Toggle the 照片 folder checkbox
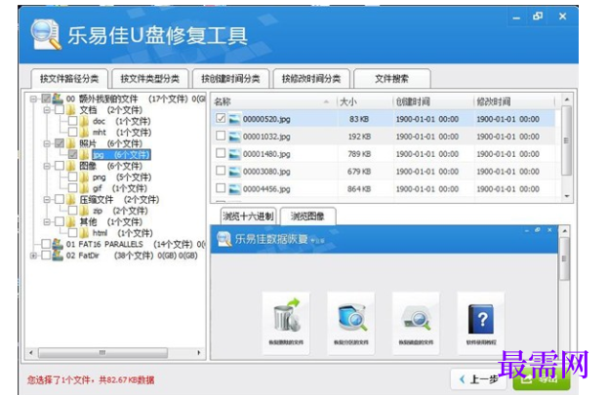 coord(60,143)
